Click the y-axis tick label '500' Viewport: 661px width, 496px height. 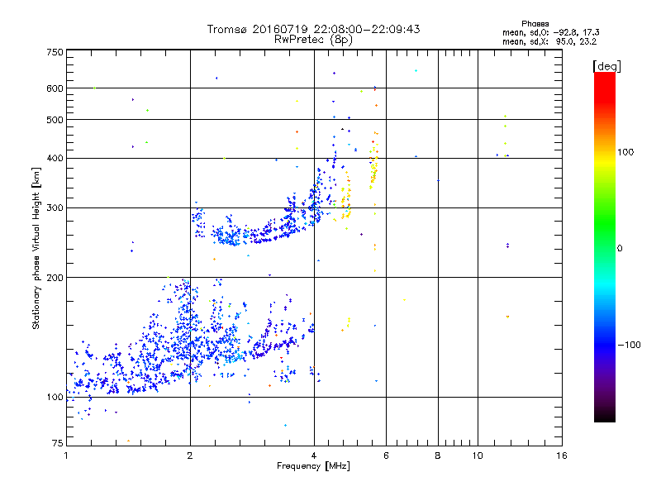point(55,120)
